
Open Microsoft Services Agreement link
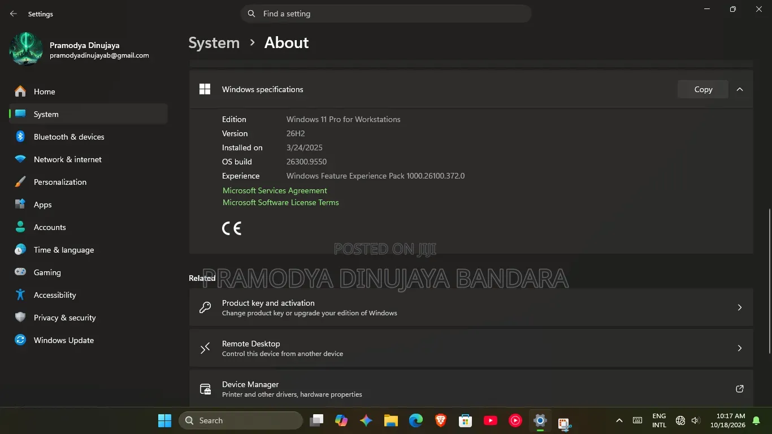275,190
